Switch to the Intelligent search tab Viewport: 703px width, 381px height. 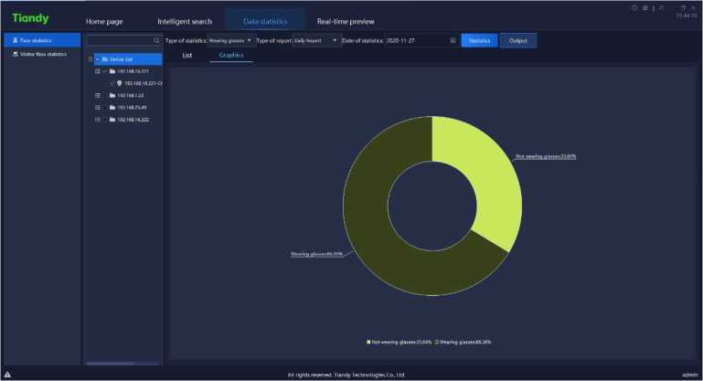click(x=183, y=21)
